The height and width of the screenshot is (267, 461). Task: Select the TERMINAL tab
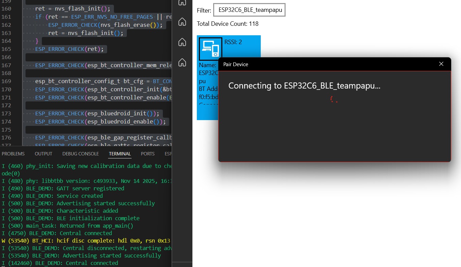tap(120, 154)
